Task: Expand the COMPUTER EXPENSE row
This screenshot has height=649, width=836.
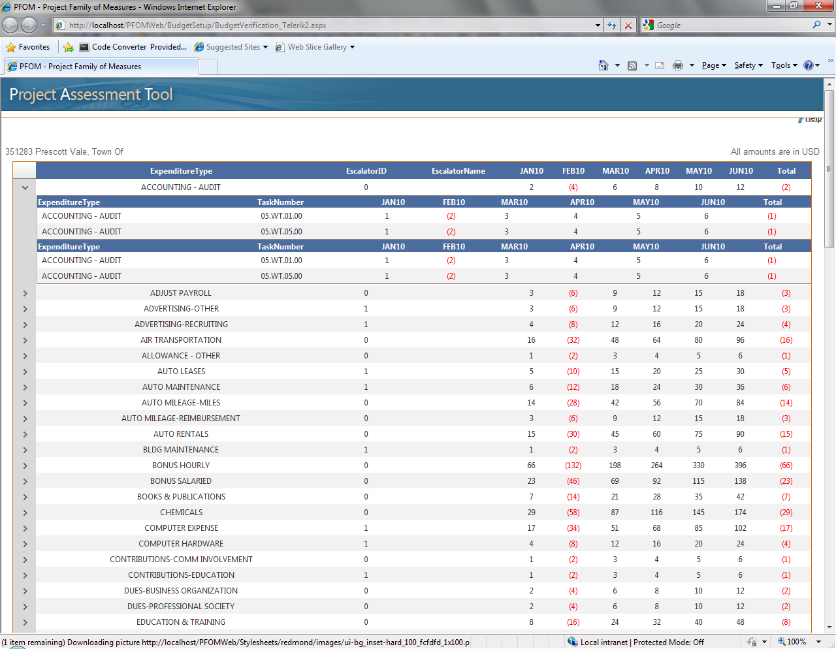Action: pyautogui.click(x=25, y=528)
